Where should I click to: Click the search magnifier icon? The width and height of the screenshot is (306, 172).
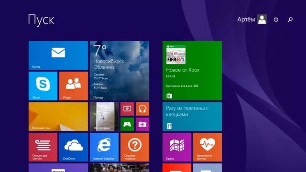pyautogui.click(x=290, y=19)
